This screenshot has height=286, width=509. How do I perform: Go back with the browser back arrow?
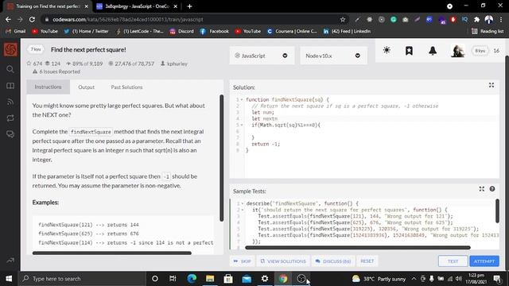point(8,19)
